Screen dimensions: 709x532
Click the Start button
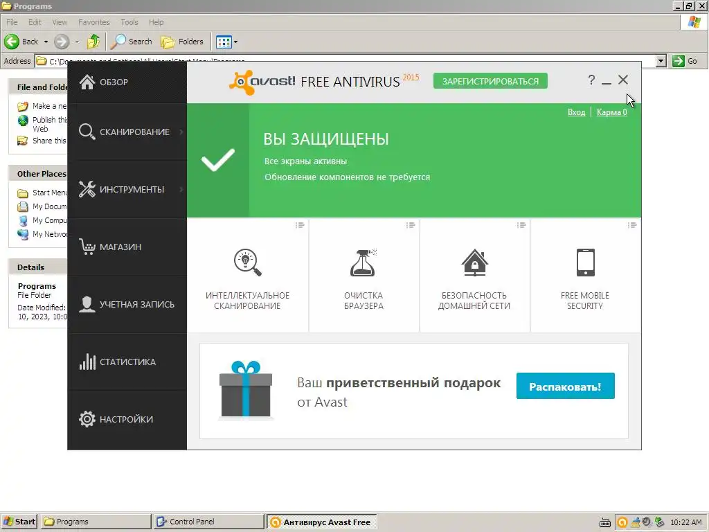[x=19, y=522]
